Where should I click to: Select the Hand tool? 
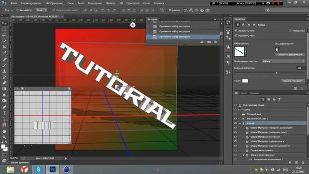tap(4, 131)
